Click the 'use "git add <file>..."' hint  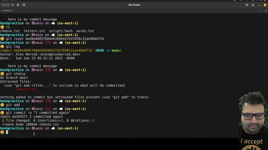pos(64,85)
